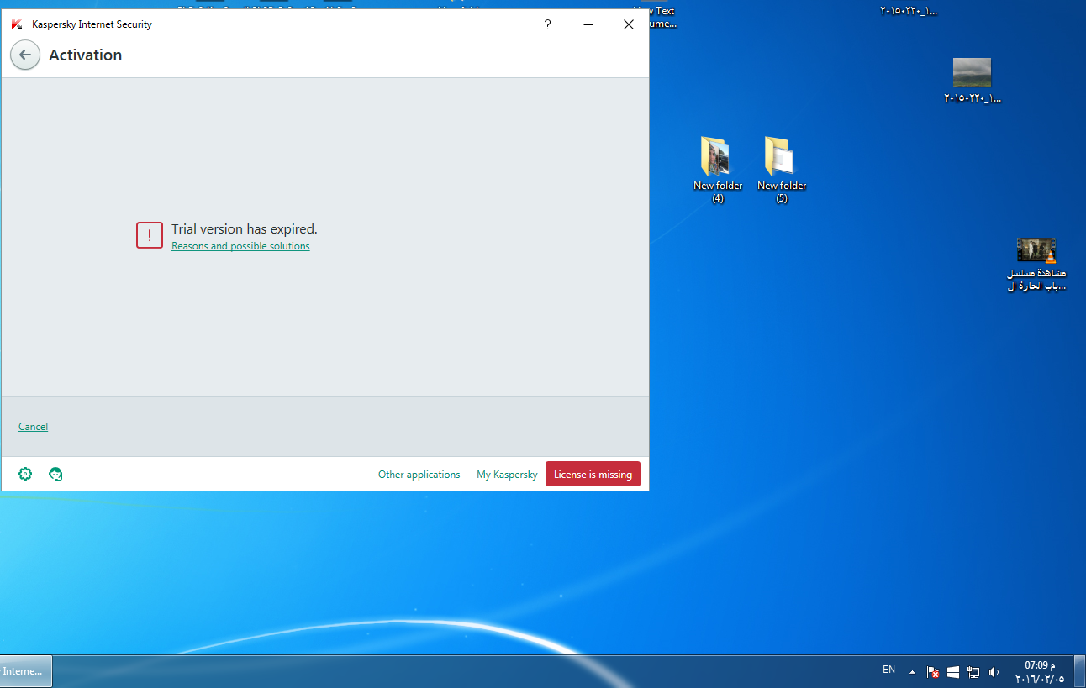Open the Kaspersky support agent icon
Image resolution: width=1086 pixels, height=688 pixels.
point(55,474)
